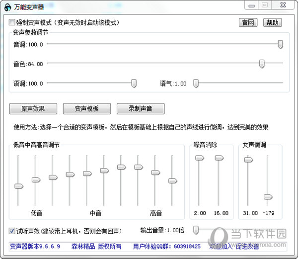This screenshot has height=259, width=298.
Task: Click the 帮助 help button
Action: [272, 23]
